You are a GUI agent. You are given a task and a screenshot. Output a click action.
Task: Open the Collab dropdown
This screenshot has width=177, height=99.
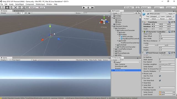point(129,7)
